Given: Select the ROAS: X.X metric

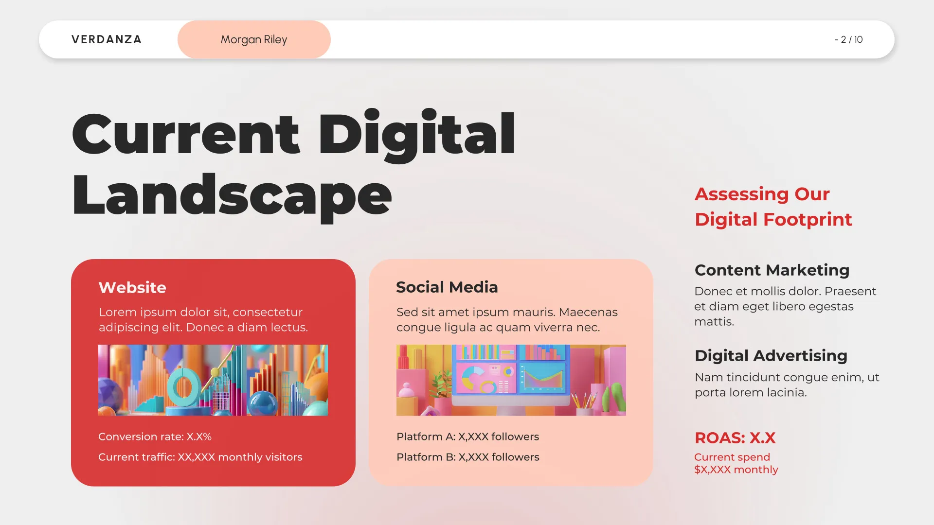Looking at the screenshot, I should tap(735, 438).
